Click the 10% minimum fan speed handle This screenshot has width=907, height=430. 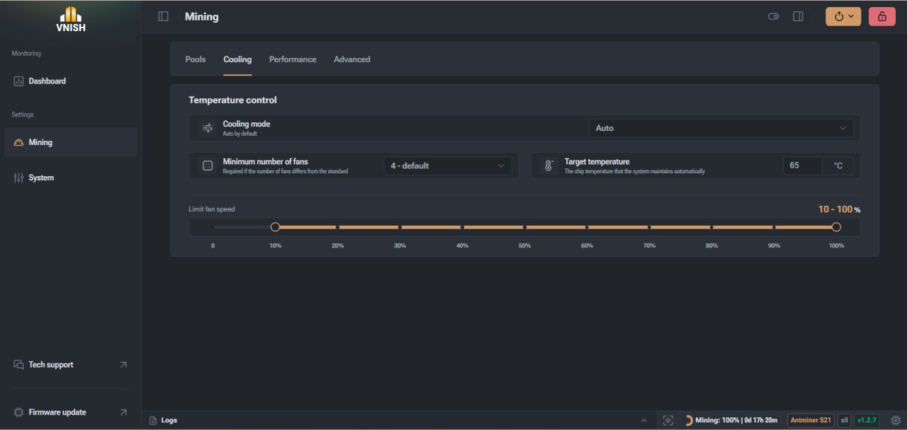coord(276,227)
